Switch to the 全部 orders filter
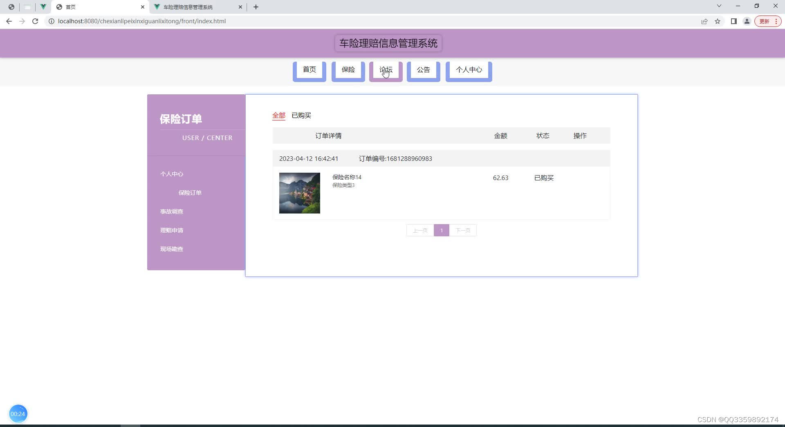 tap(279, 116)
